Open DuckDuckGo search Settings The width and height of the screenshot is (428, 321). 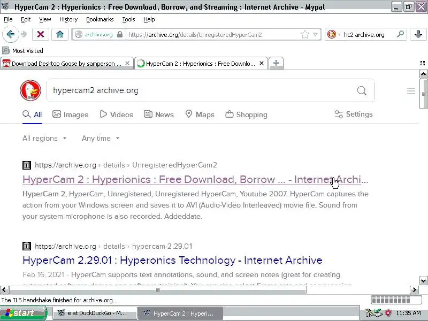point(354,114)
